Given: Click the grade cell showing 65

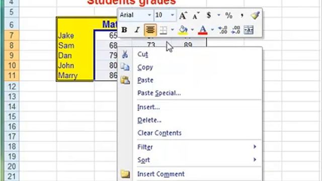Looking at the screenshot, I should (106, 36).
